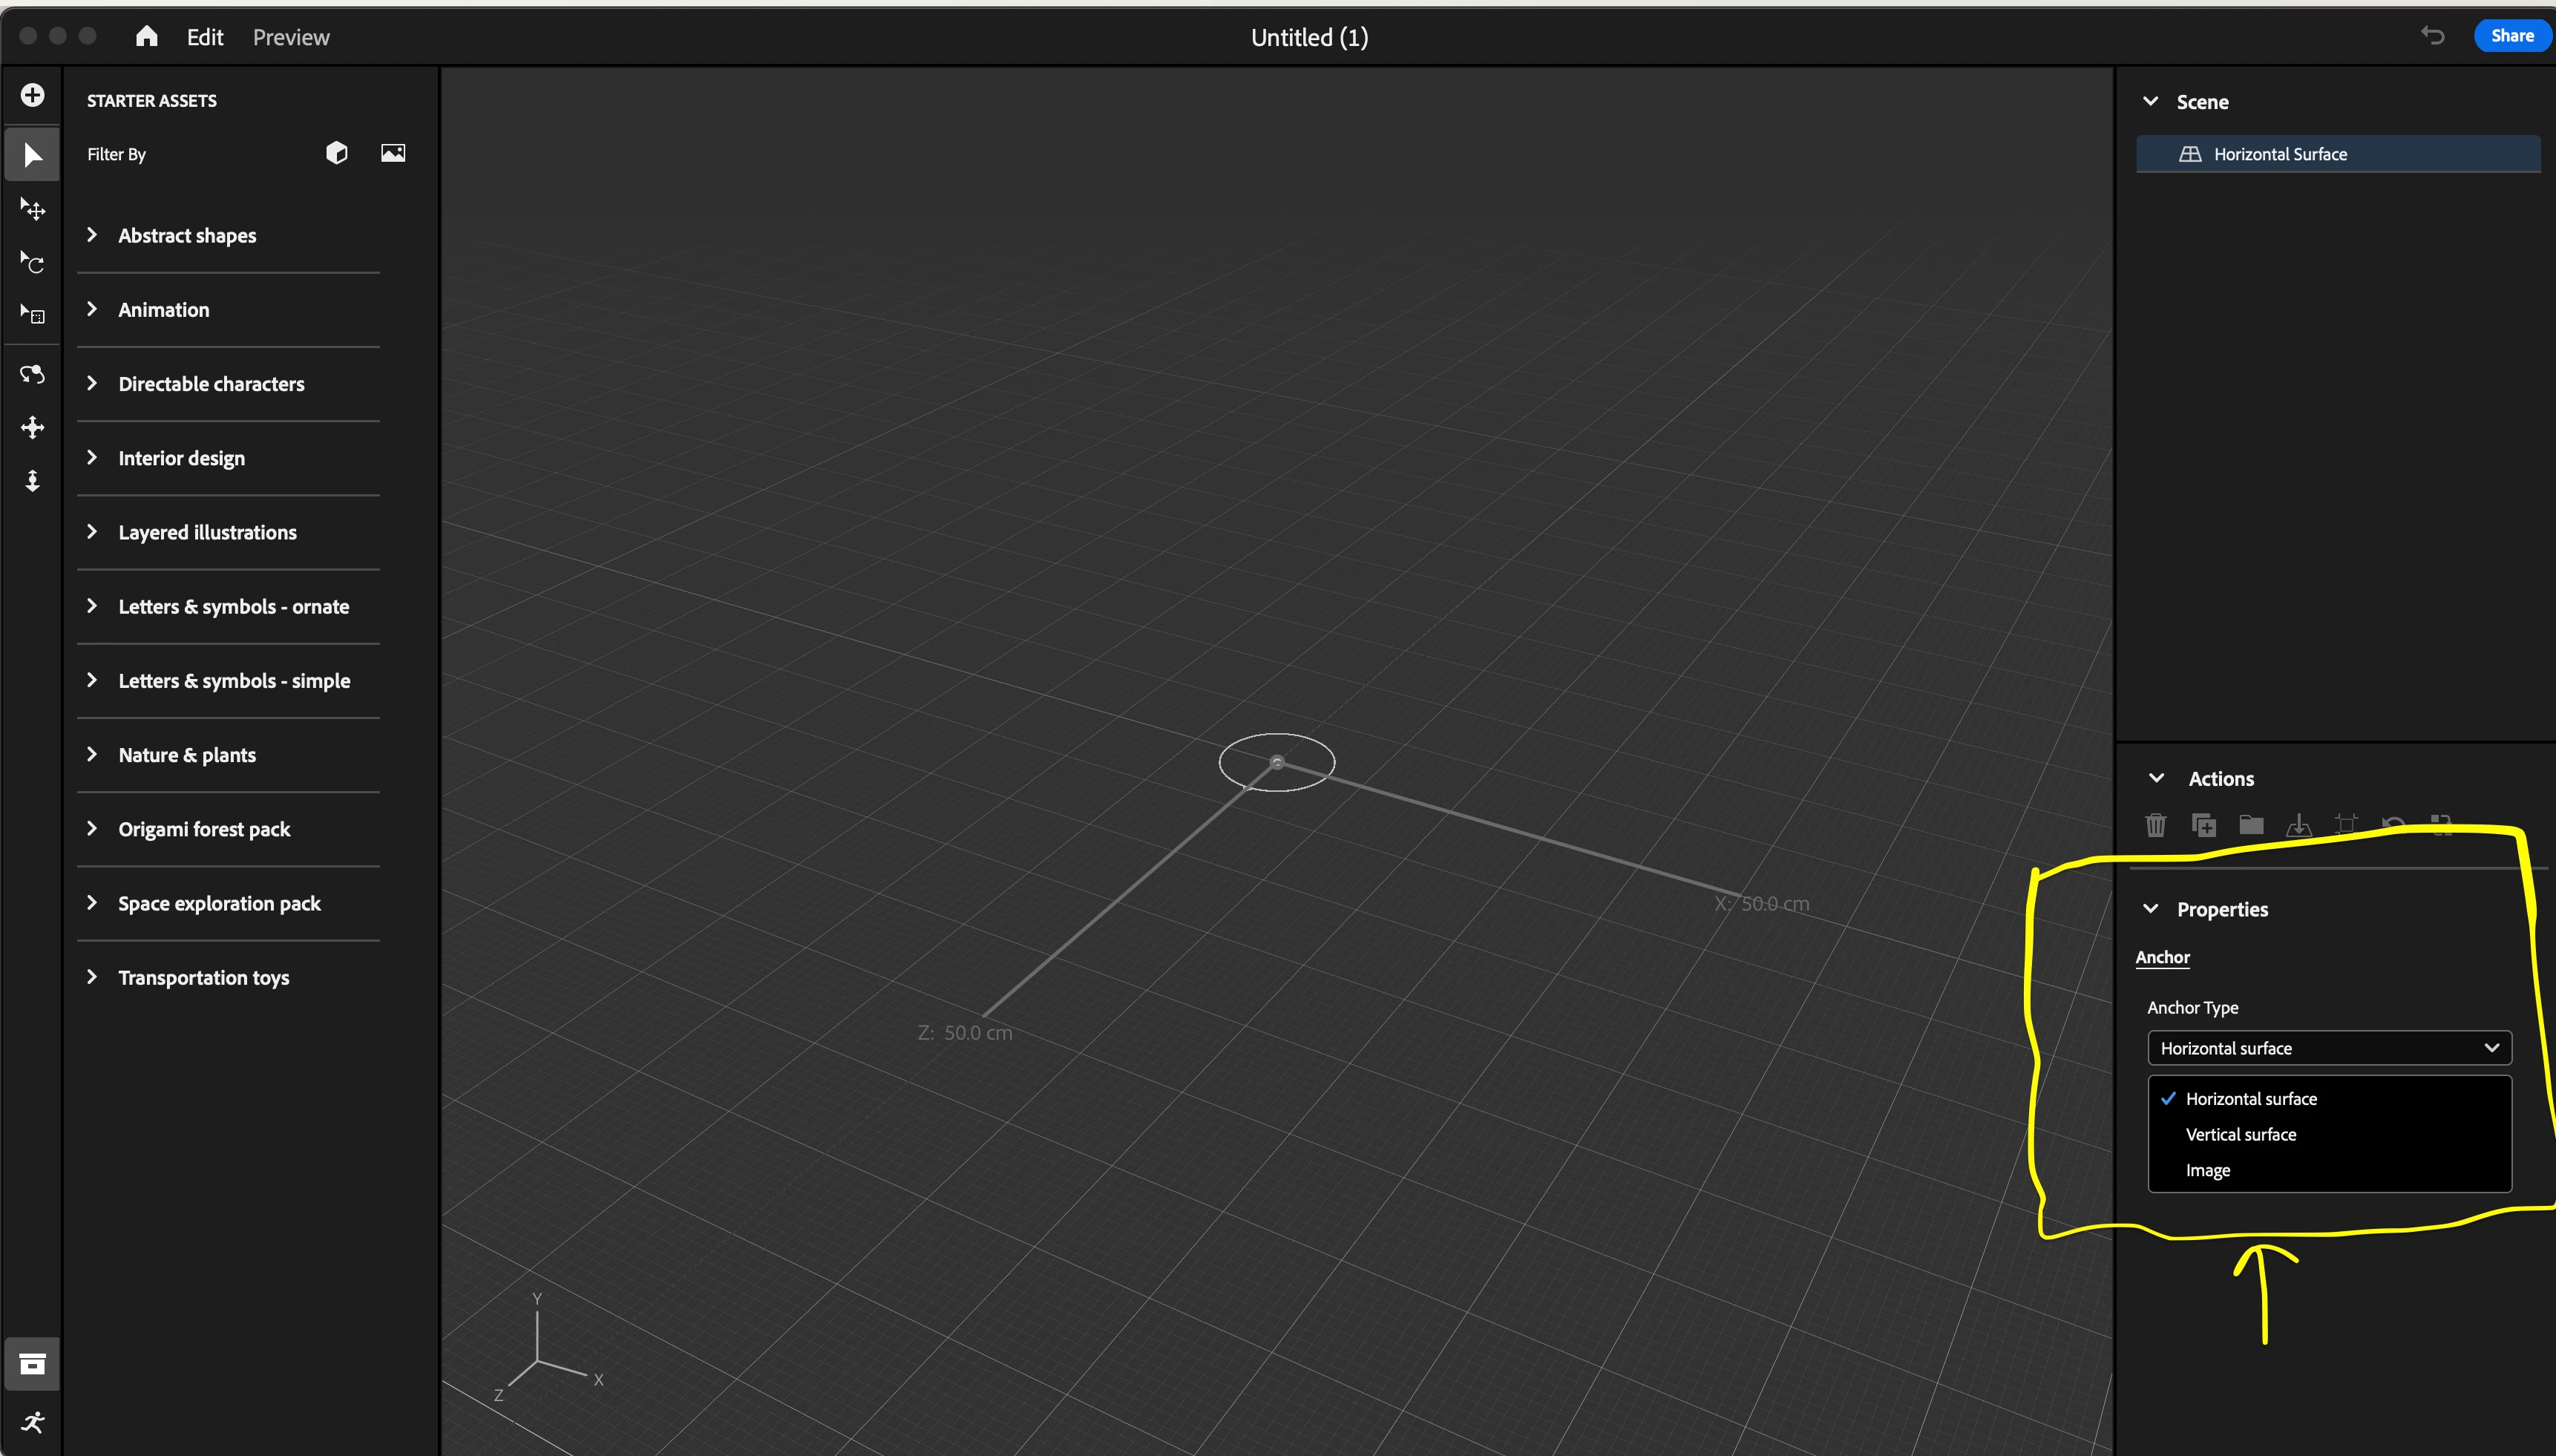Image resolution: width=2556 pixels, height=1456 pixels.
Task: Click the Share button
Action: click(2511, 36)
